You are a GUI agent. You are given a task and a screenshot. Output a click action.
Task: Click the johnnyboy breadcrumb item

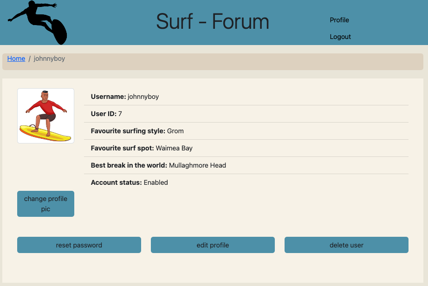(x=49, y=58)
